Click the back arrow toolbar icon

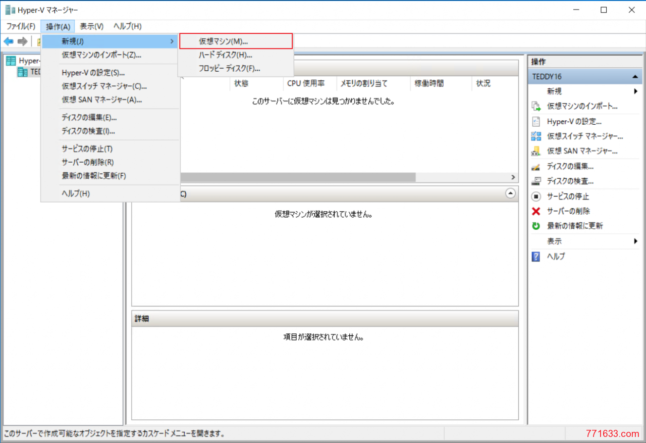[x=8, y=41]
